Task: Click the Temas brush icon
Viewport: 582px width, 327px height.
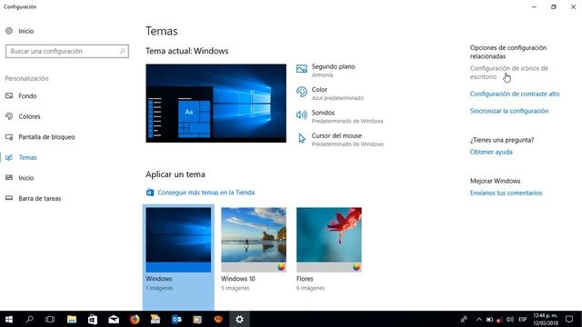Action: tap(9, 157)
